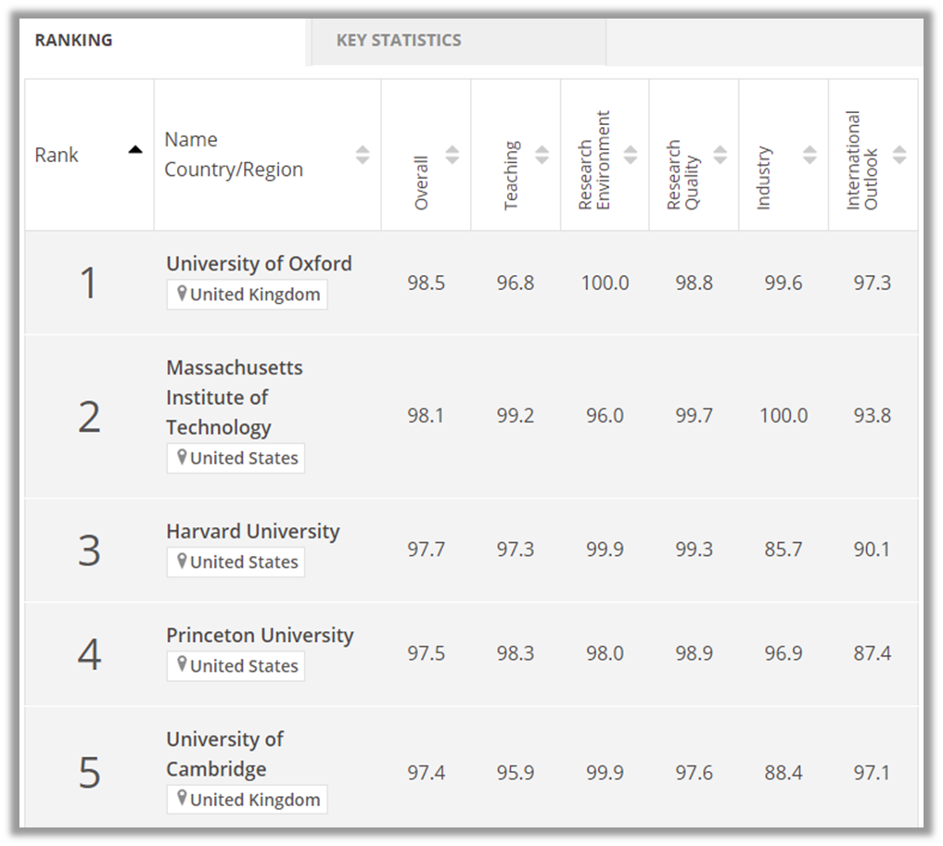Click Cambridge's United Kingdom location tag
The width and height of the screenshot is (943, 846).
click(x=247, y=800)
